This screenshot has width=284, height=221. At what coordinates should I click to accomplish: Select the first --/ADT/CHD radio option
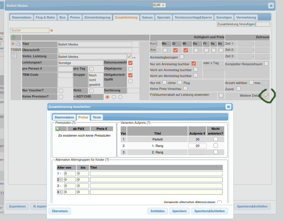point(107,97)
